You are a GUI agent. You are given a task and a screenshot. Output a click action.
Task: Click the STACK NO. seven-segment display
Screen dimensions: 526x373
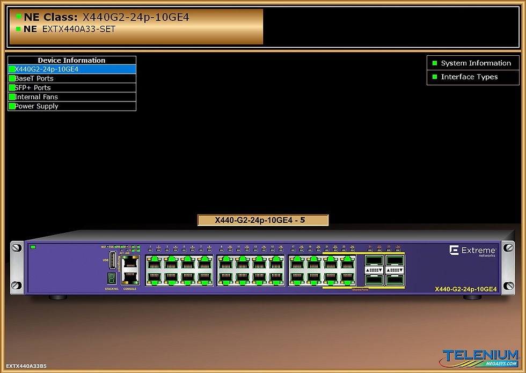[112, 279]
